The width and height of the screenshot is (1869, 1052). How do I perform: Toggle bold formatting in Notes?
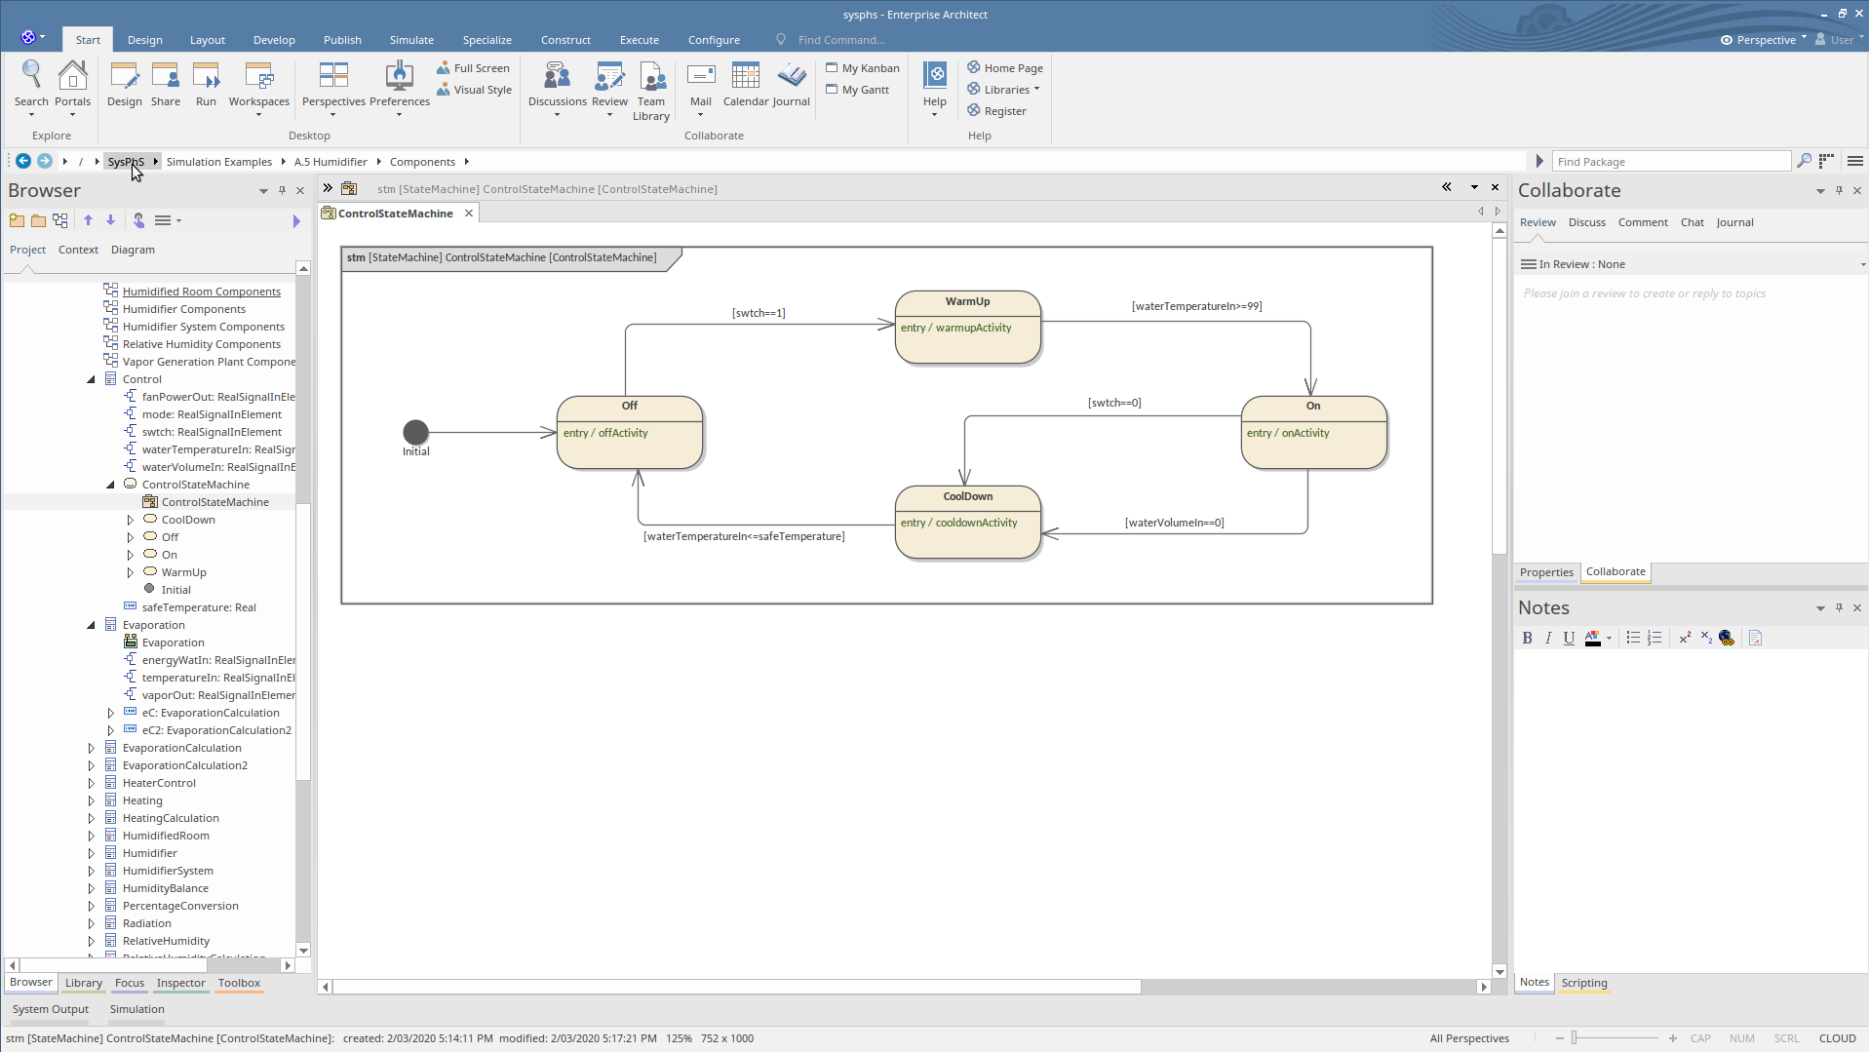point(1527,638)
